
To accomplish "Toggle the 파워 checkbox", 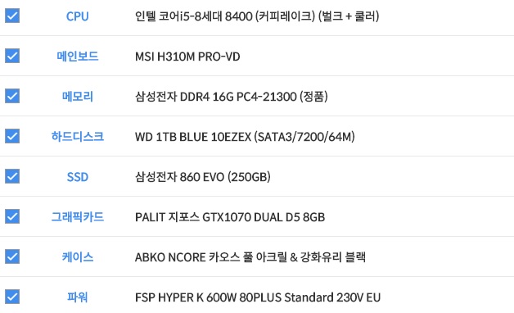I will 12,297.
